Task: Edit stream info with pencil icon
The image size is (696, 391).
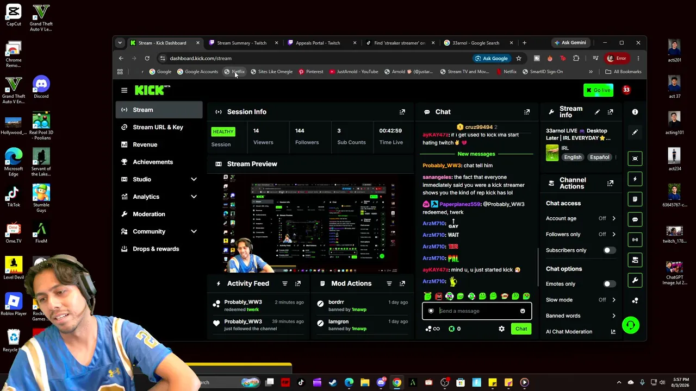Action: [x=597, y=112]
